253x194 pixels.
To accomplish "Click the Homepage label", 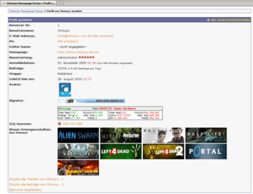I will 19,52.
